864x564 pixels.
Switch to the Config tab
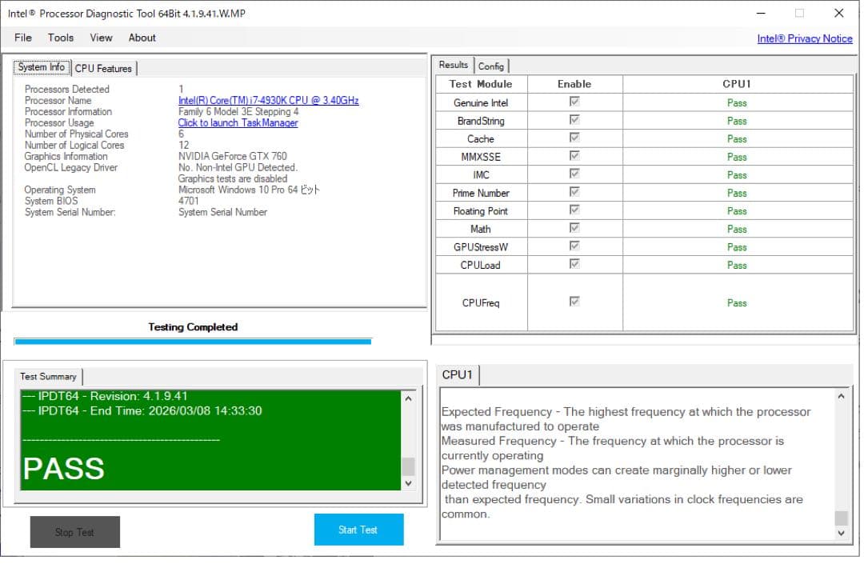(x=491, y=66)
